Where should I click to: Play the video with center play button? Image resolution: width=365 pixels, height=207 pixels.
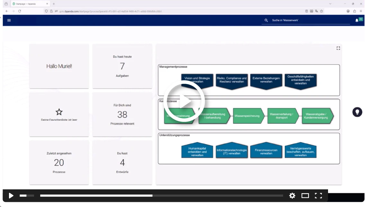tap(184, 102)
